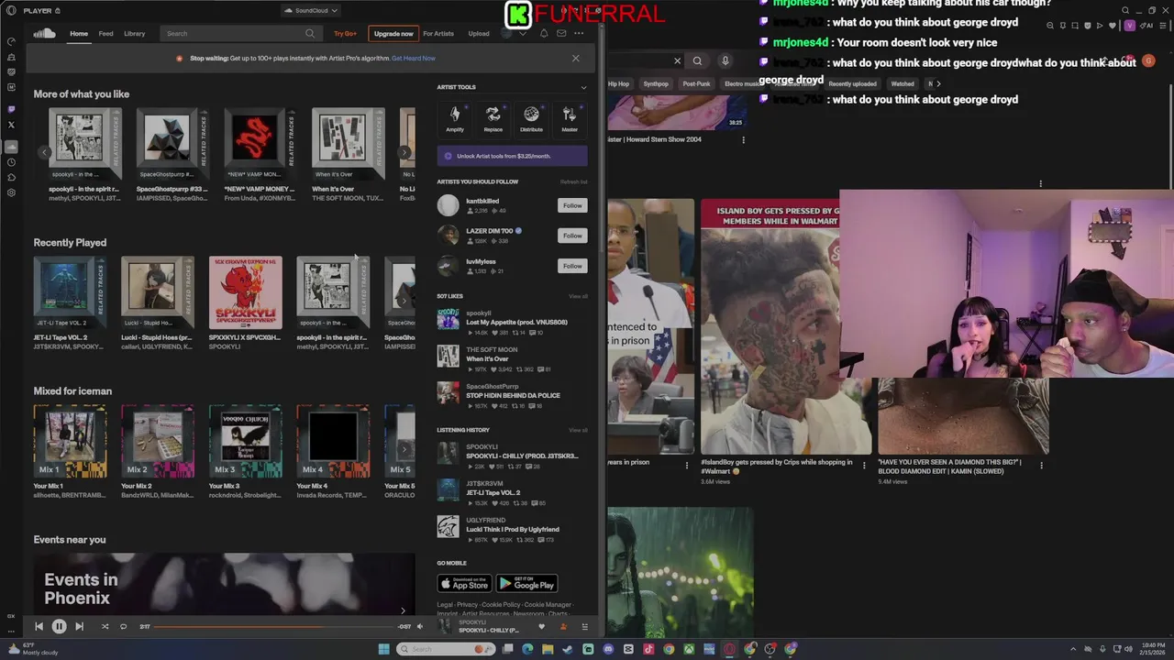
Task: Expand the profile avatar dropdown arrow
Action: 523,34
